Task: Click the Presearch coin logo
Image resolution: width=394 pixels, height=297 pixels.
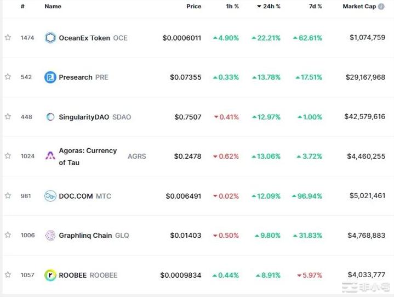Action: (50, 77)
